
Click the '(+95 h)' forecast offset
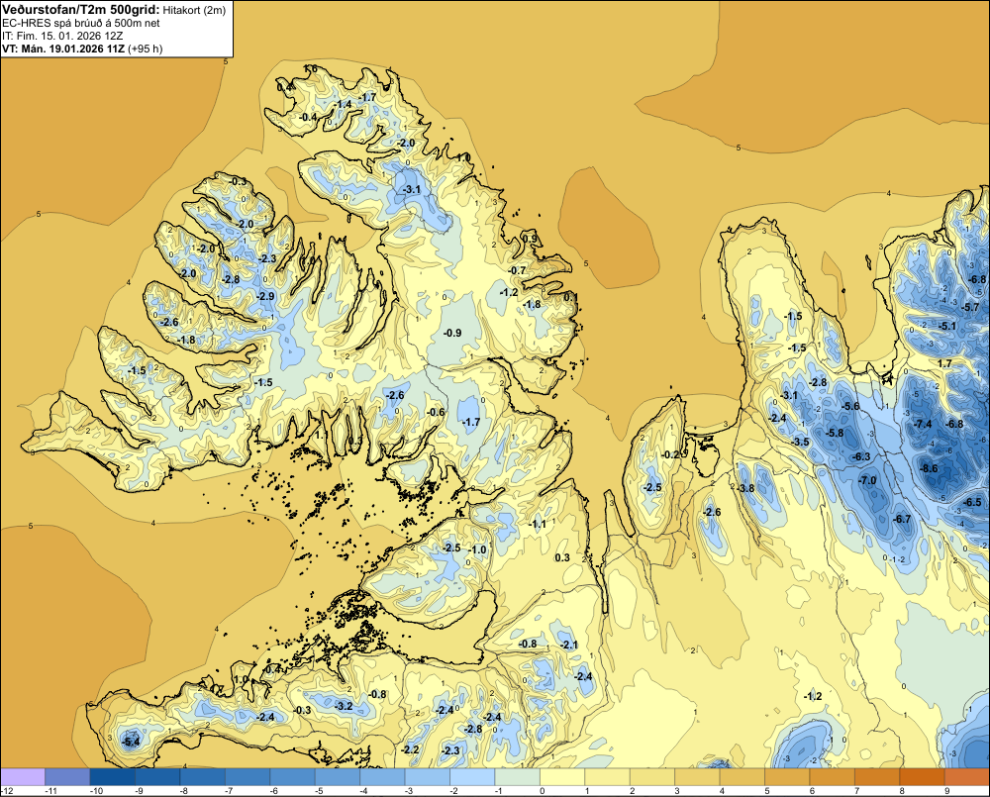(146, 49)
